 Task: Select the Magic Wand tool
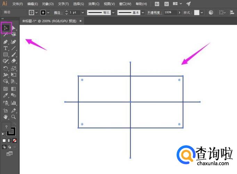[x=6, y=35]
